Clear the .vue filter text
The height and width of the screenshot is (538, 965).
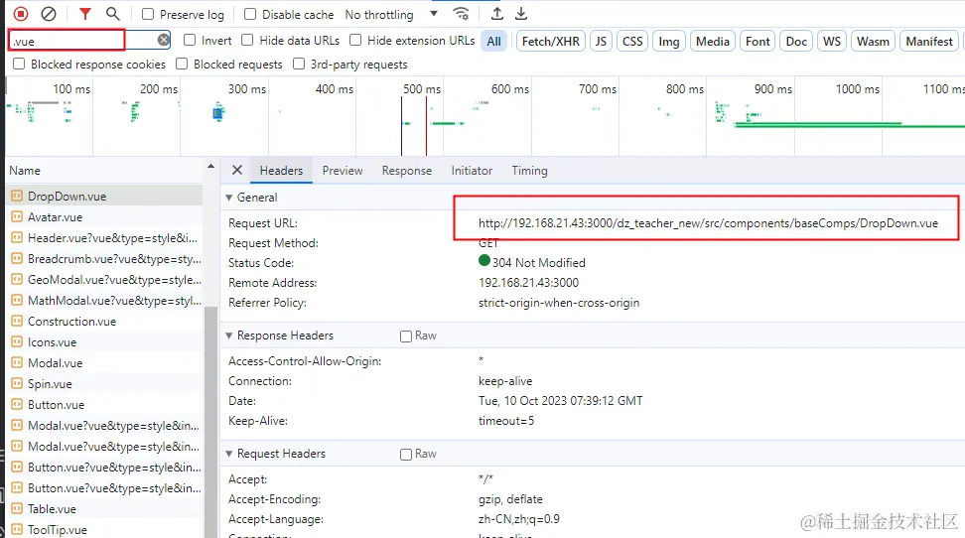click(163, 40)
